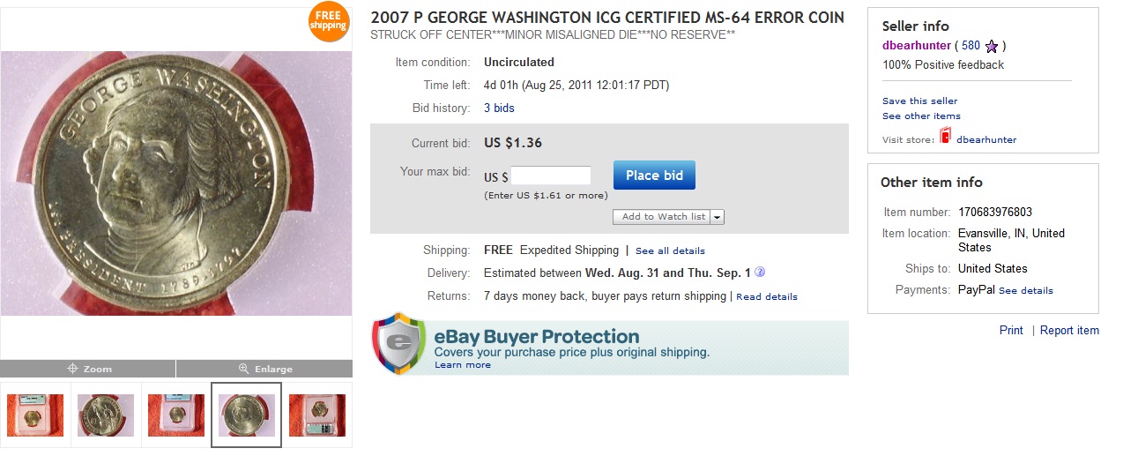Click the max bid input field

click(551, 176)
